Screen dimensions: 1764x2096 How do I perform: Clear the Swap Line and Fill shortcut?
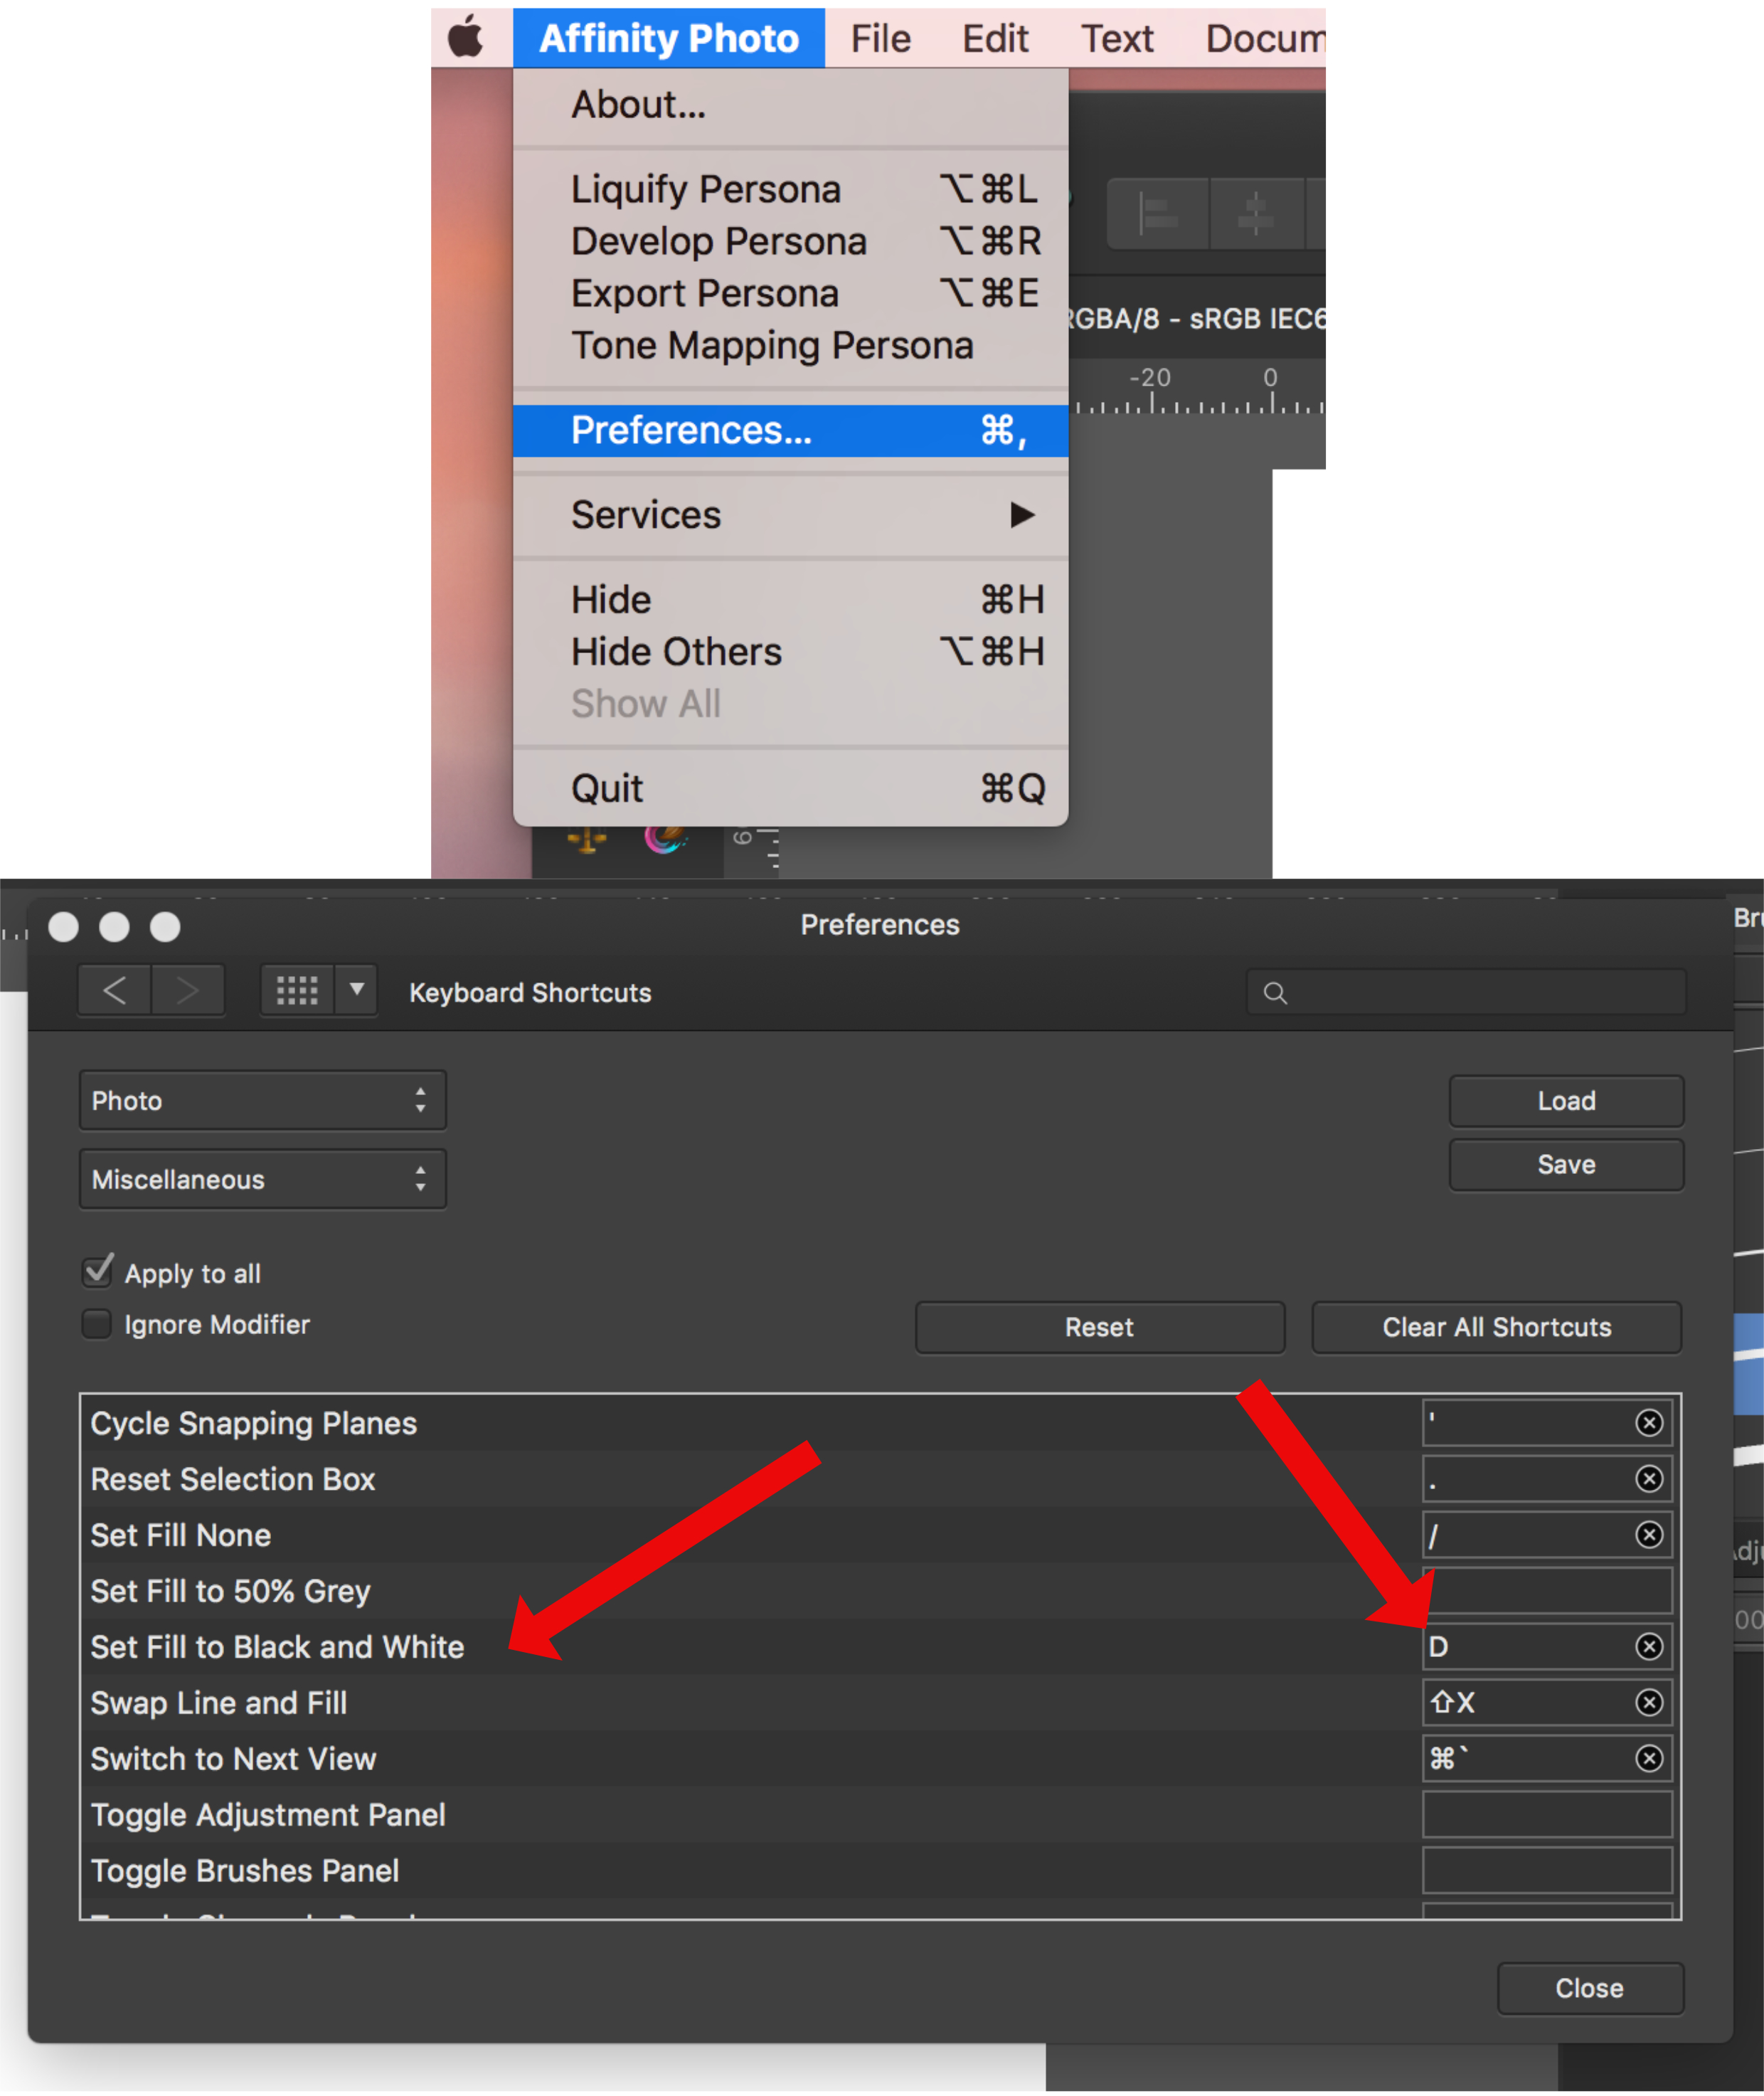coord(1649,1703)
